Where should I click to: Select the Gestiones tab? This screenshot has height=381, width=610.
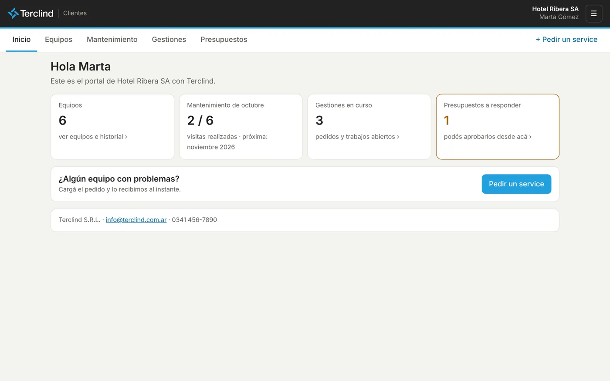(169, 40)
